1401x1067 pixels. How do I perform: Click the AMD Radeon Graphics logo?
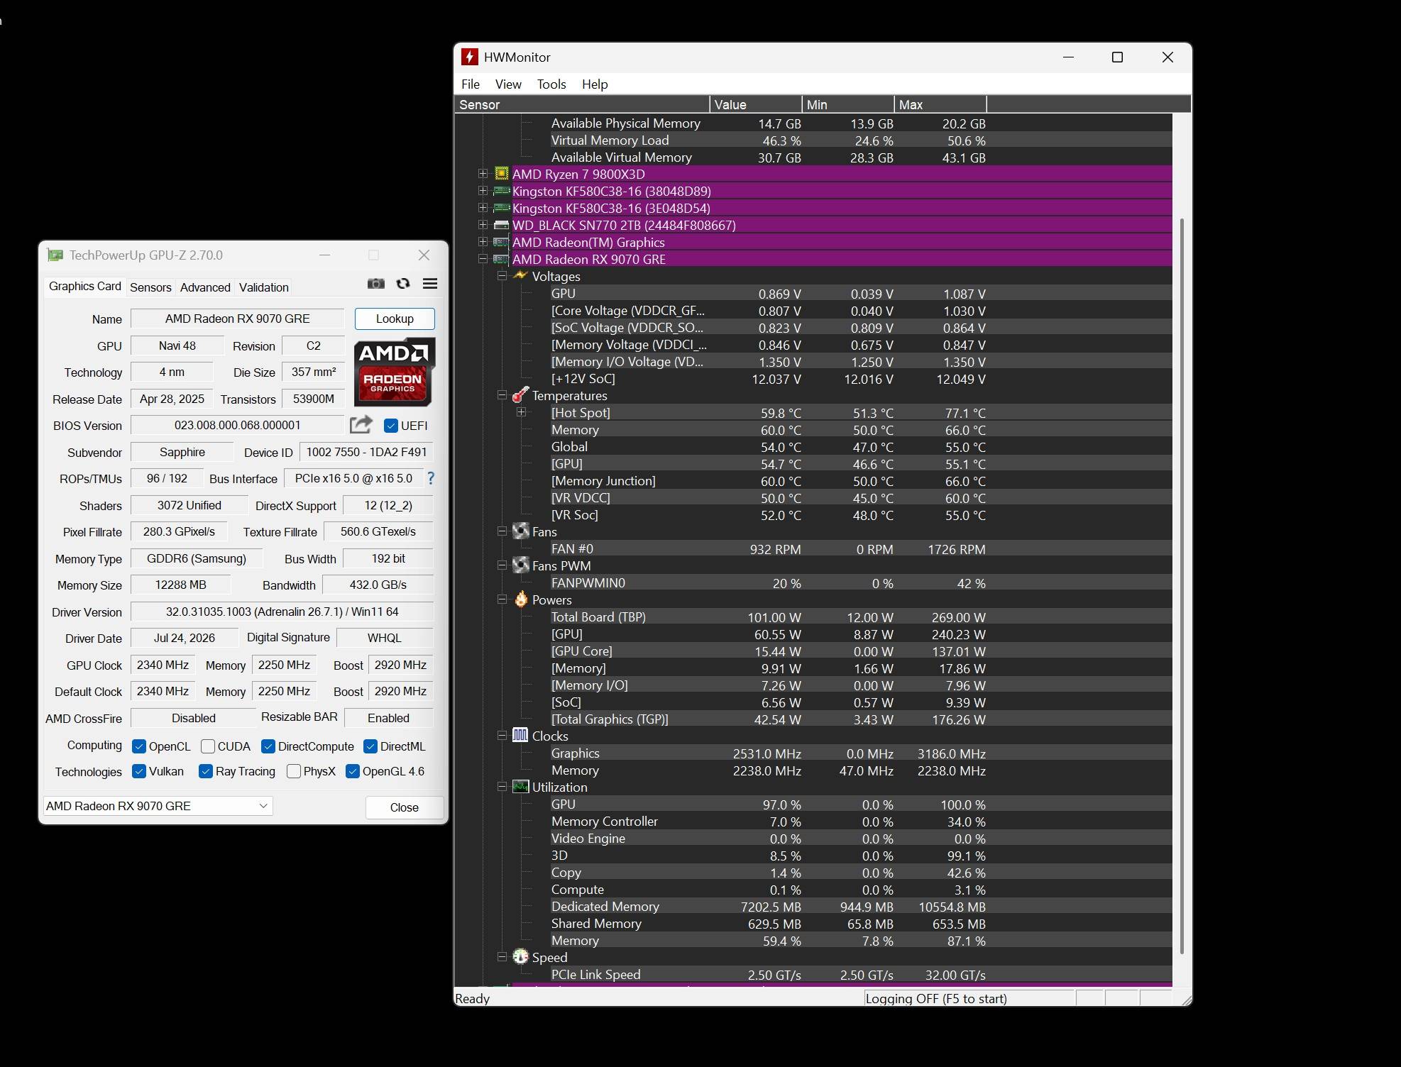[395, 371]
